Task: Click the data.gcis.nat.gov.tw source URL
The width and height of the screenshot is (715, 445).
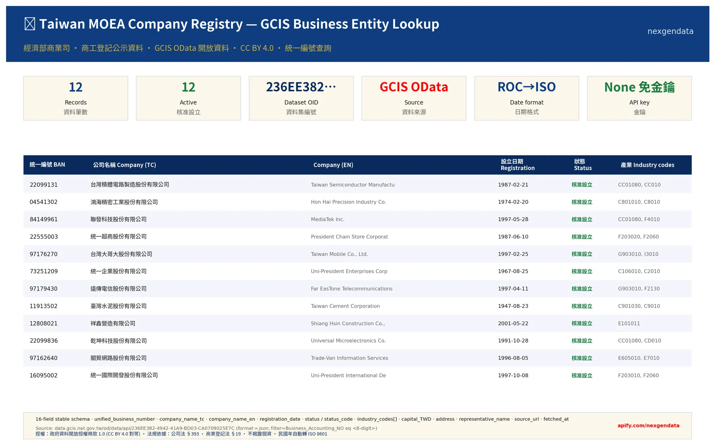Action: click(x=145, y=428)
